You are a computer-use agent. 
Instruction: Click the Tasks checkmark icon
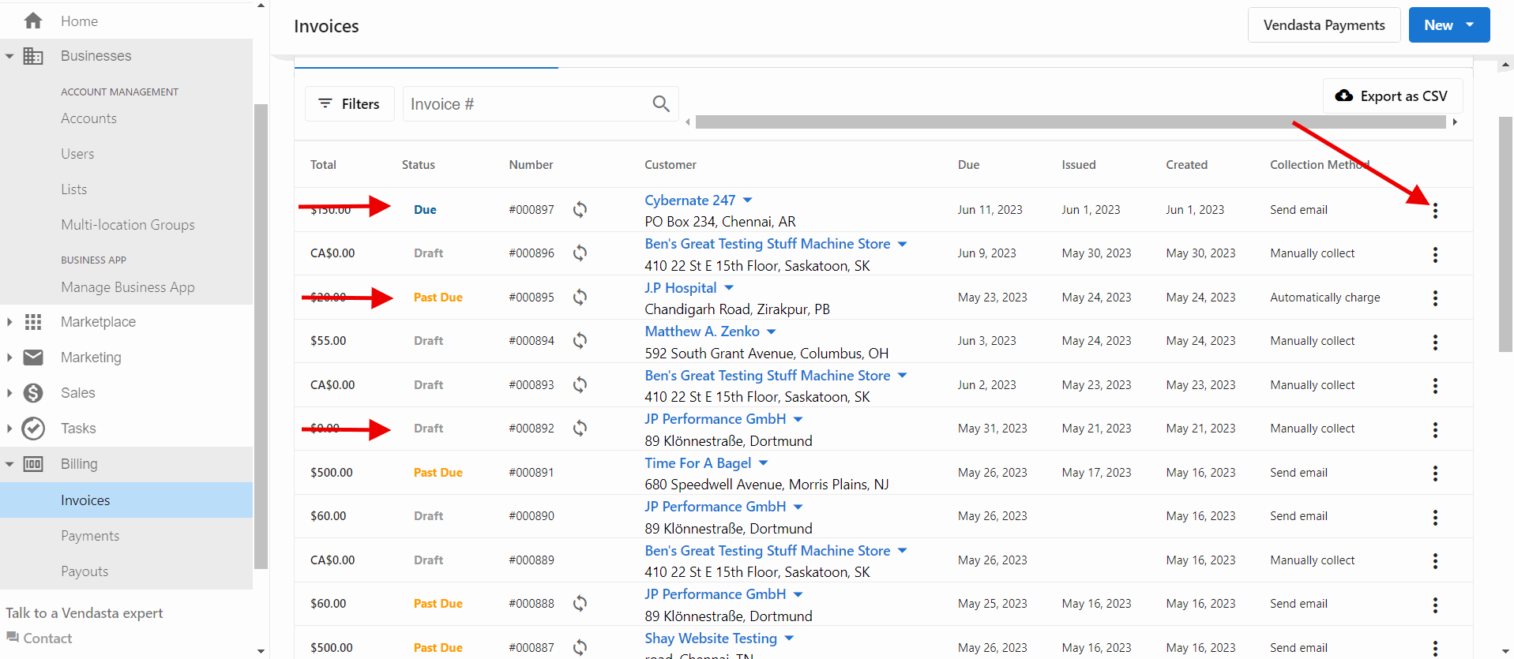pos(33,429)
